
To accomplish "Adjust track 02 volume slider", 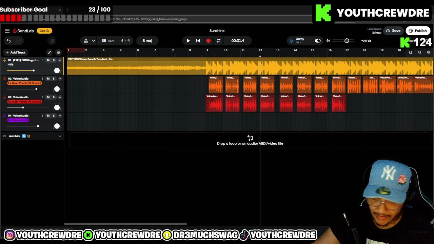I will click(x=36, y=89).
